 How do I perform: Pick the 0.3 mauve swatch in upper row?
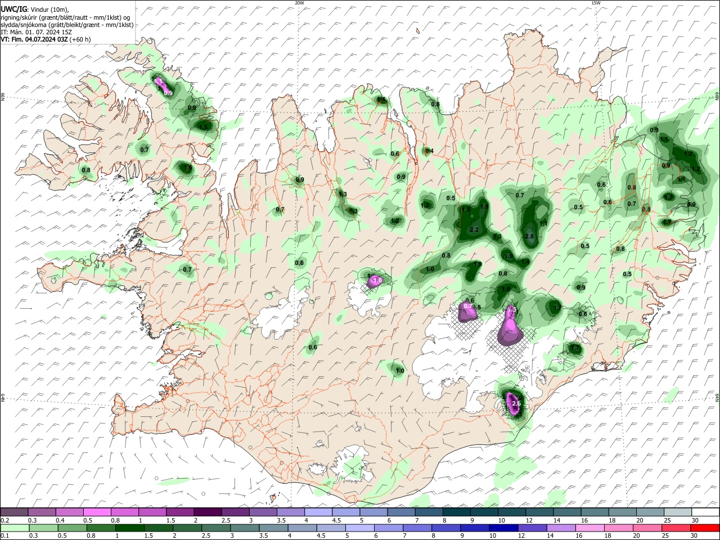pos(42,512)
